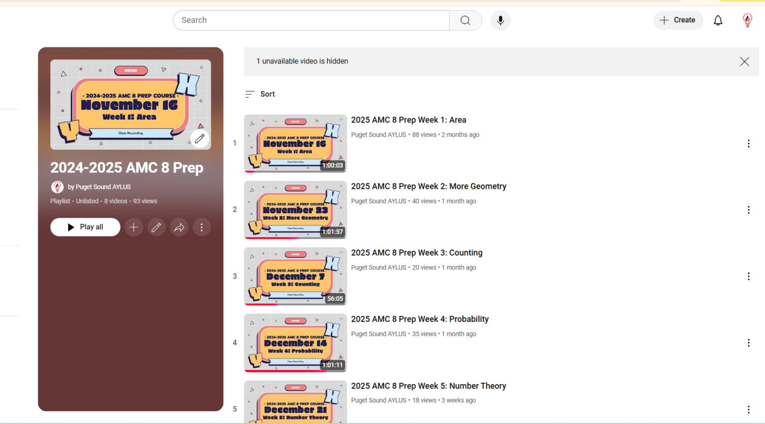Open options menu for Week 5 video
The image size is (765, 424).
748,410
